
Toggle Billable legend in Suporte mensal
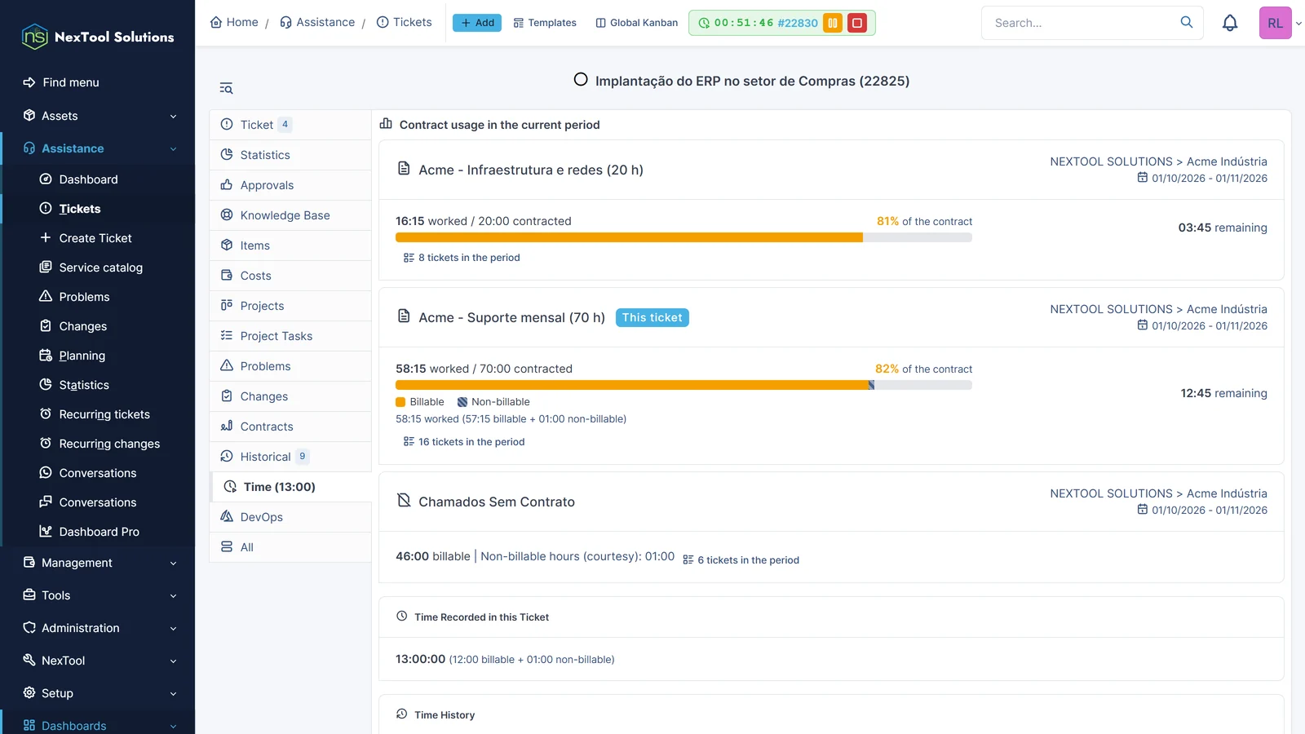[x=420, y=402]
